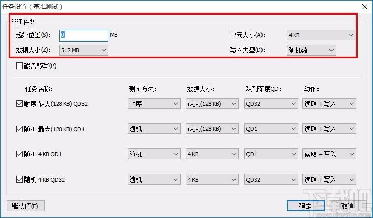Open 队列深度 QD1 dropdown in 随机 最大(128 KB) row
The width and height of the screenshot is (373, 218).
point(271,129)
